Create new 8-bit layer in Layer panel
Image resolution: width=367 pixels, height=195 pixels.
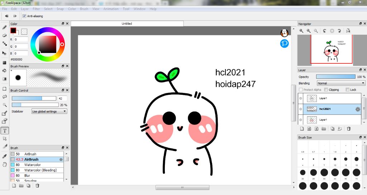click(x=309, y=129)
